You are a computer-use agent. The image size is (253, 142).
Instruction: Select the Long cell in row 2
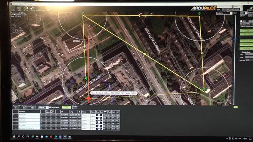point(74,118)
